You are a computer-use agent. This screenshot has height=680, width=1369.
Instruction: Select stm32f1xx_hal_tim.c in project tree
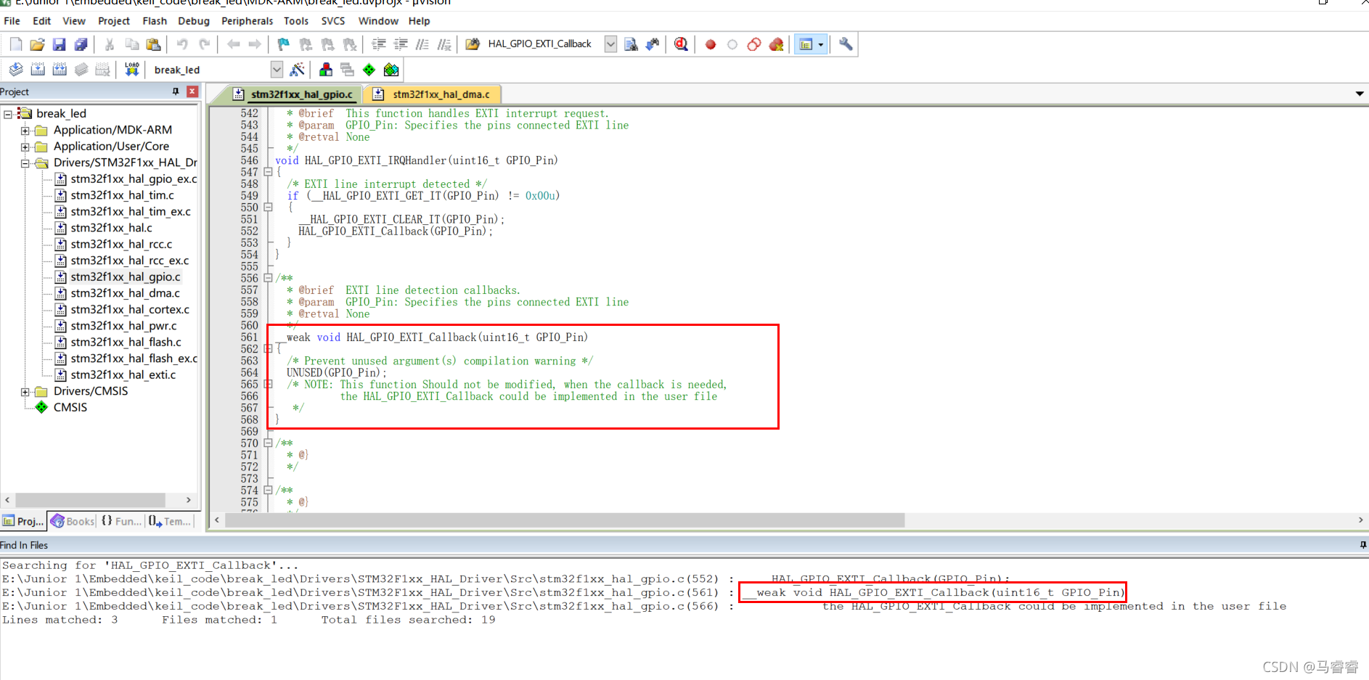122,195
